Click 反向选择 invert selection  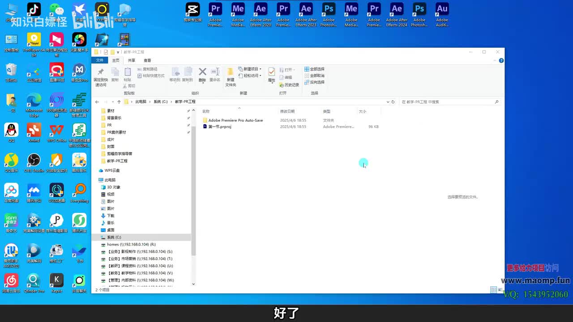tap(315, 82)
